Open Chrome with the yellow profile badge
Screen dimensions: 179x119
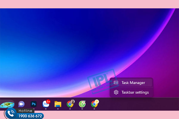click(95, 104)
